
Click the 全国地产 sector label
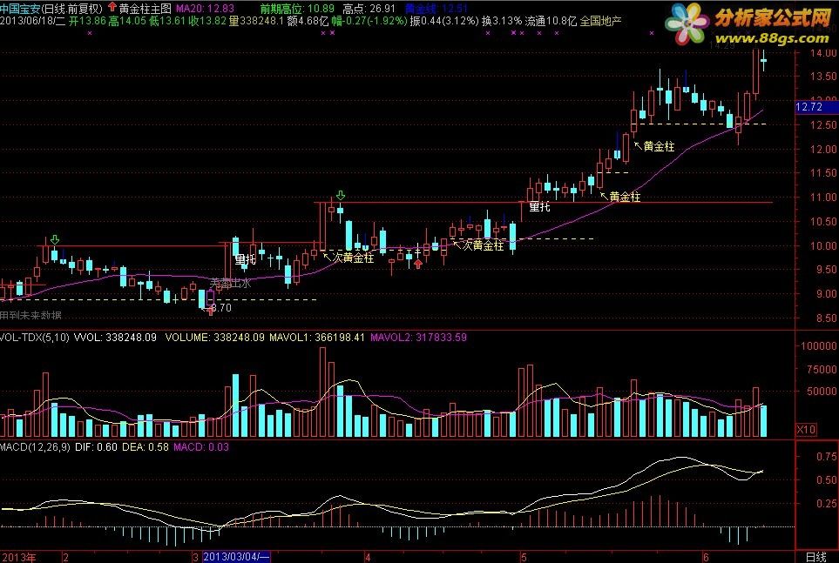[x=601, y=21]
